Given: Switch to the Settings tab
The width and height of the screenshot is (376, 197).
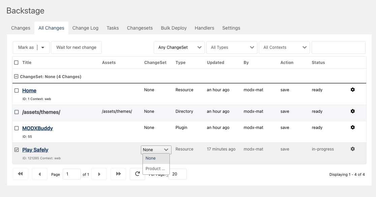Looking at the screenshot, I should click(231, 28).
